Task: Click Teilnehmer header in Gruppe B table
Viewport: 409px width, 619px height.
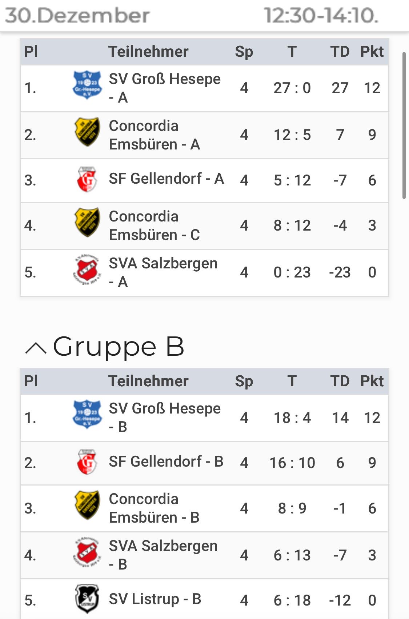Action: click(x=148, y=381)
